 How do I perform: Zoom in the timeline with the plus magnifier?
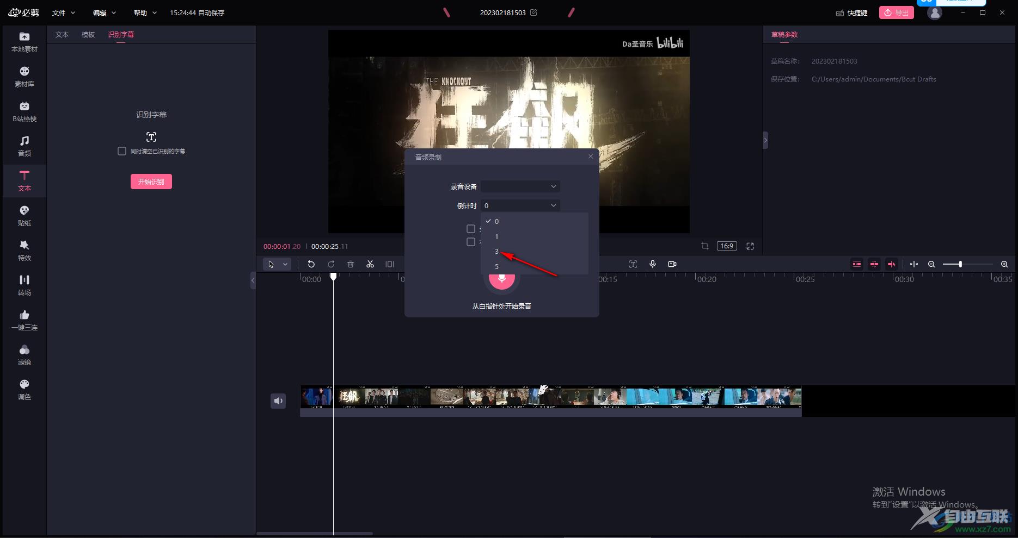pyautogui.click(x=1004, y=264)
